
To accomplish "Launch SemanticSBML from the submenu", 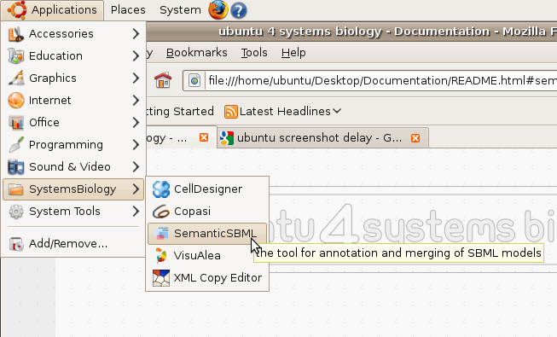I will pos(207,234).
